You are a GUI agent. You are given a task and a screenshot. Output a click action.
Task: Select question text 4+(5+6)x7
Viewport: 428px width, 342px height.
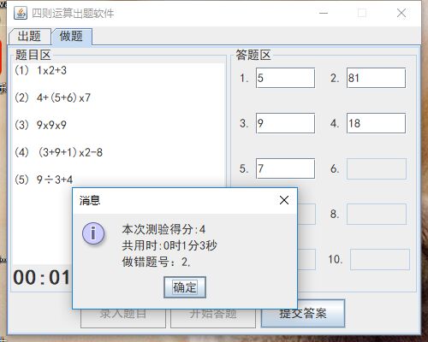pyautogui.click(x=63, y=97)
